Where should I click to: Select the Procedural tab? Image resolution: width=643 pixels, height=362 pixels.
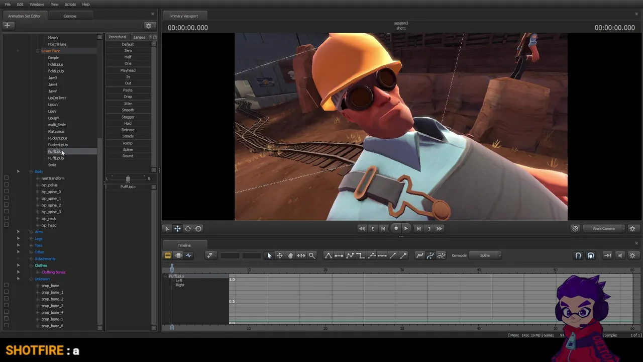point(118,37)
